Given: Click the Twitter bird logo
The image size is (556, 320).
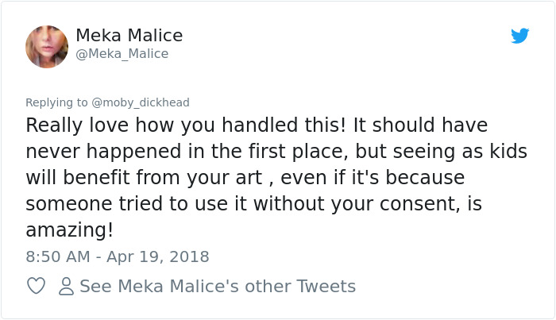Looking at the screenshot, I should [519, 36].
